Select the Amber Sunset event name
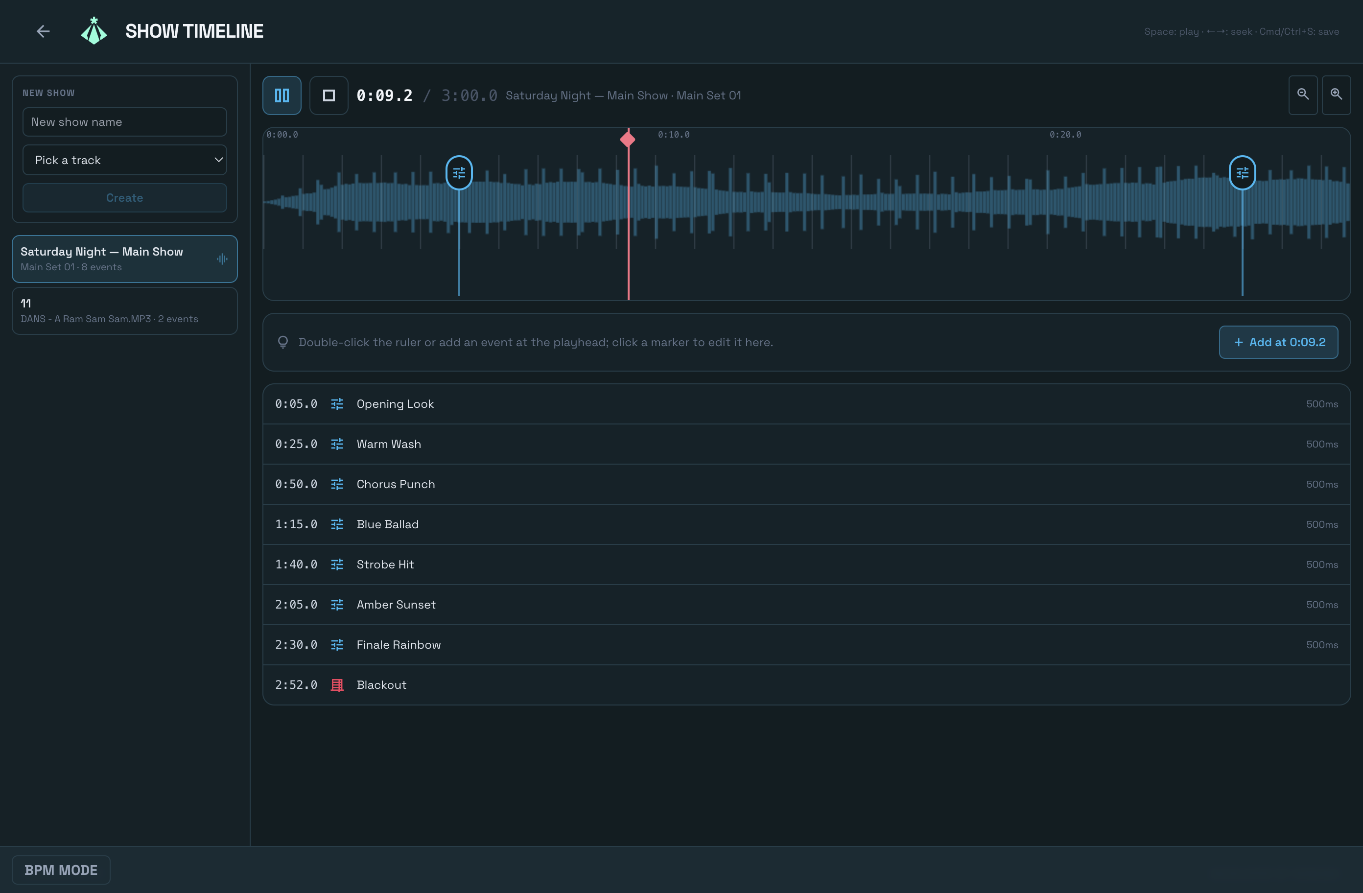This screenshot has width=1363, height=893. click(396, 604)
